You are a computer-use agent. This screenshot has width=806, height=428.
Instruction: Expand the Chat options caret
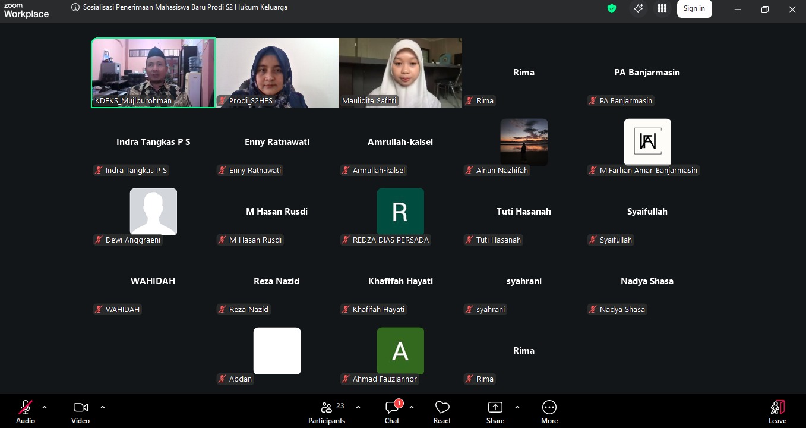coord(412,407)
